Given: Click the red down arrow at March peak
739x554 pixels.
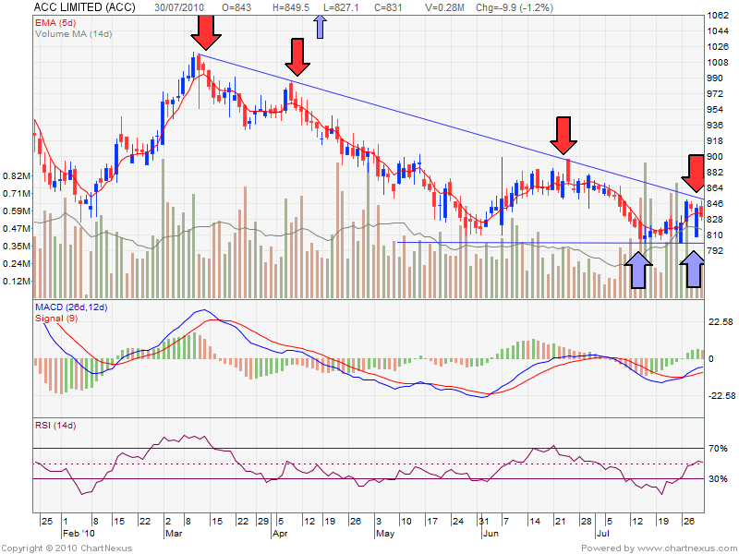Looking at the screenshot, I should click(207, 34).
